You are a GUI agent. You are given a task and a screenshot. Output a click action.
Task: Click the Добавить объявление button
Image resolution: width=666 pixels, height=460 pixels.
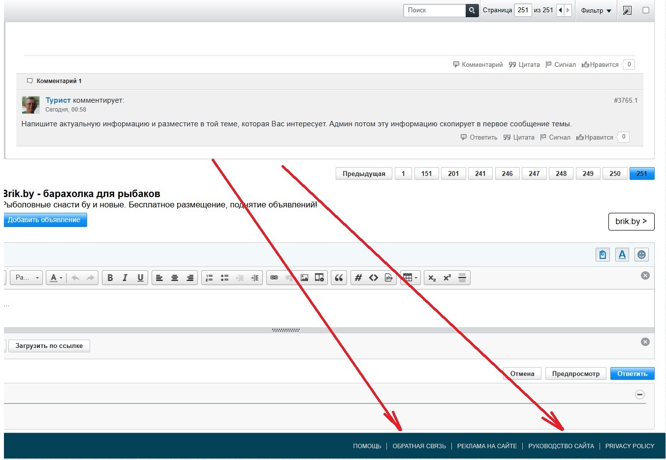tap(44, 220)
